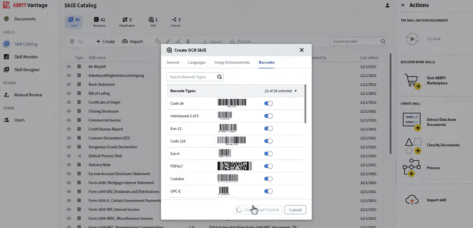Screen dimensions: 473x228
Task: Filter by 42 Document skills
Action: (x=99, y=22)
